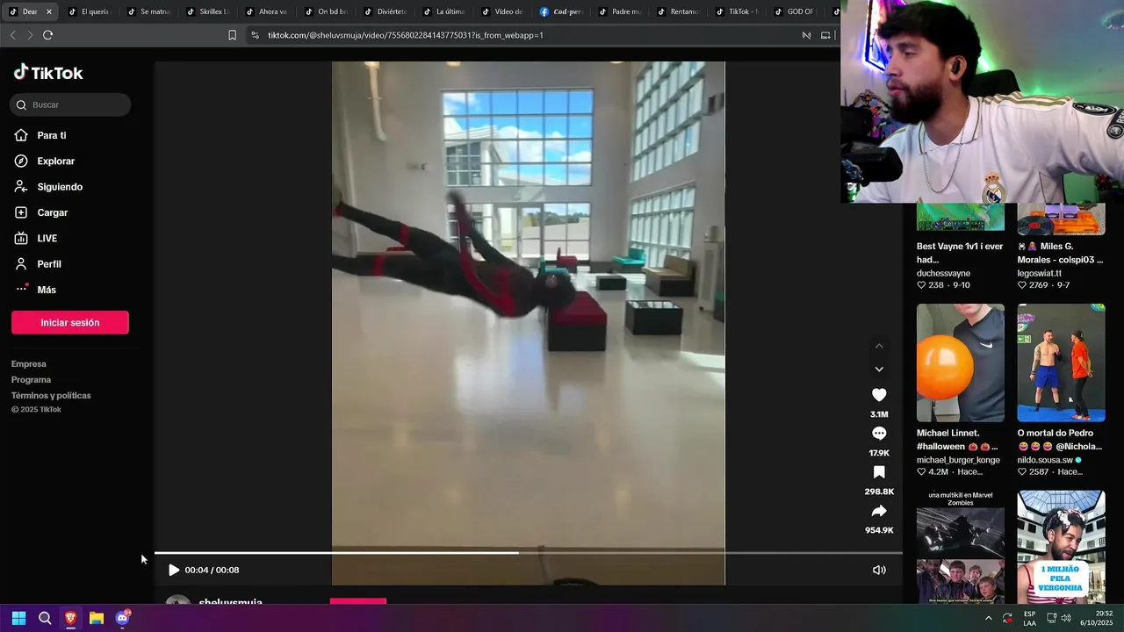The width and height of the screenshot is (1124, 632).
Task: Open the Para ti feed
Action: coord(40,135)
